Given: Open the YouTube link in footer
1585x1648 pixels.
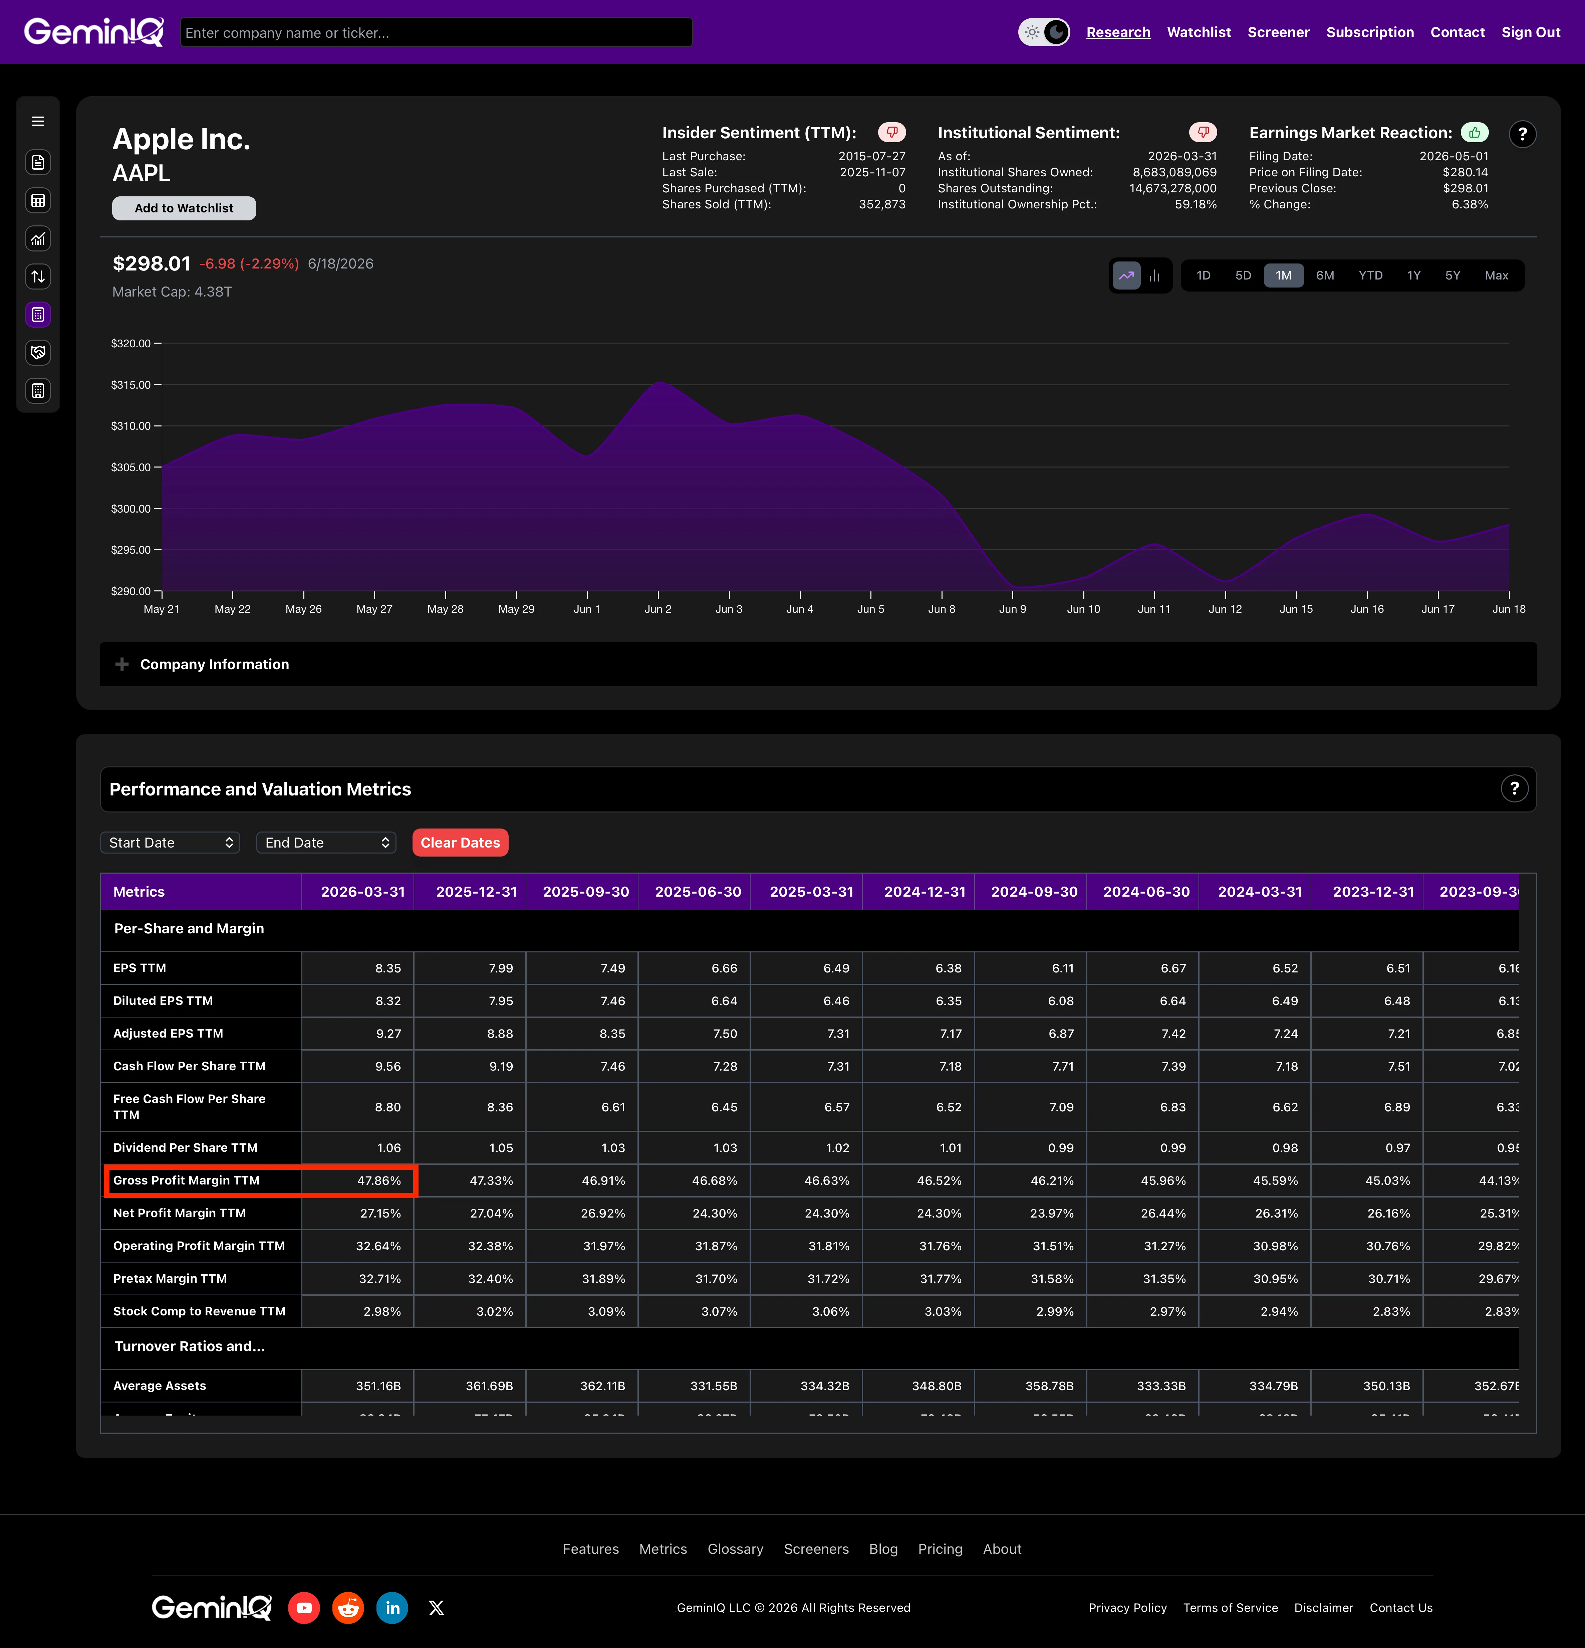Looking at the screenshot, I should coord(304,1608).
